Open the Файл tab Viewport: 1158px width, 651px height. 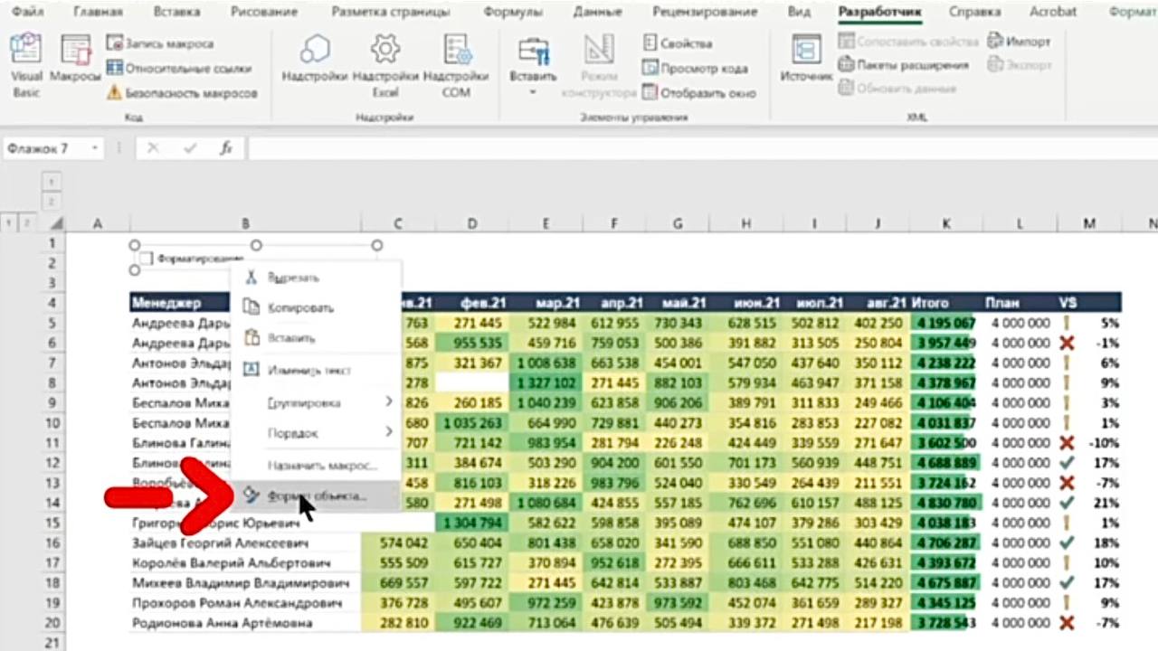[x=28, y=12]
